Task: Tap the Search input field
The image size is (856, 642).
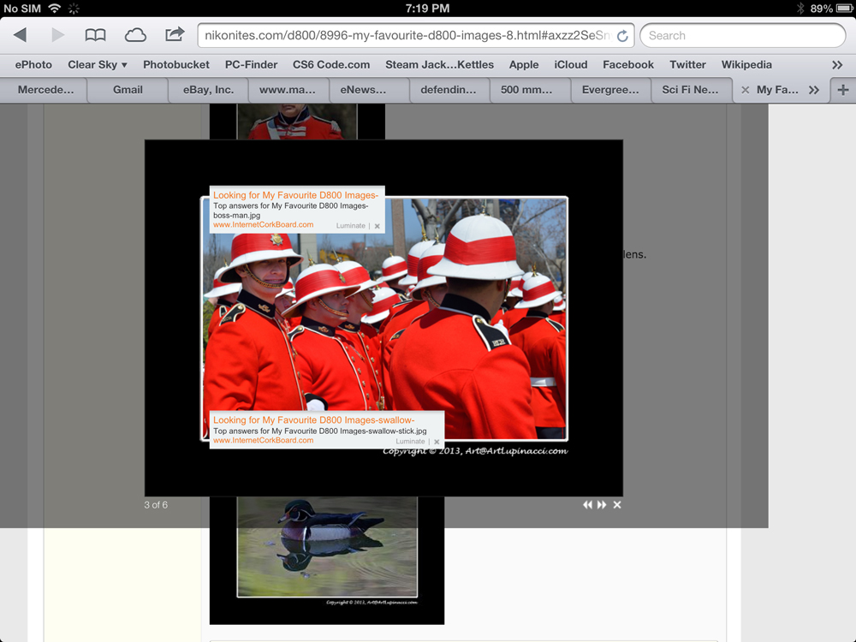Action: (742, 35)
